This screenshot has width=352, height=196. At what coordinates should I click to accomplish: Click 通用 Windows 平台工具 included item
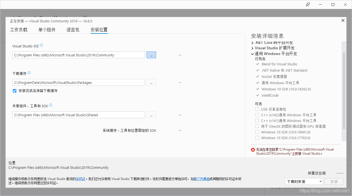pos(280,83)
